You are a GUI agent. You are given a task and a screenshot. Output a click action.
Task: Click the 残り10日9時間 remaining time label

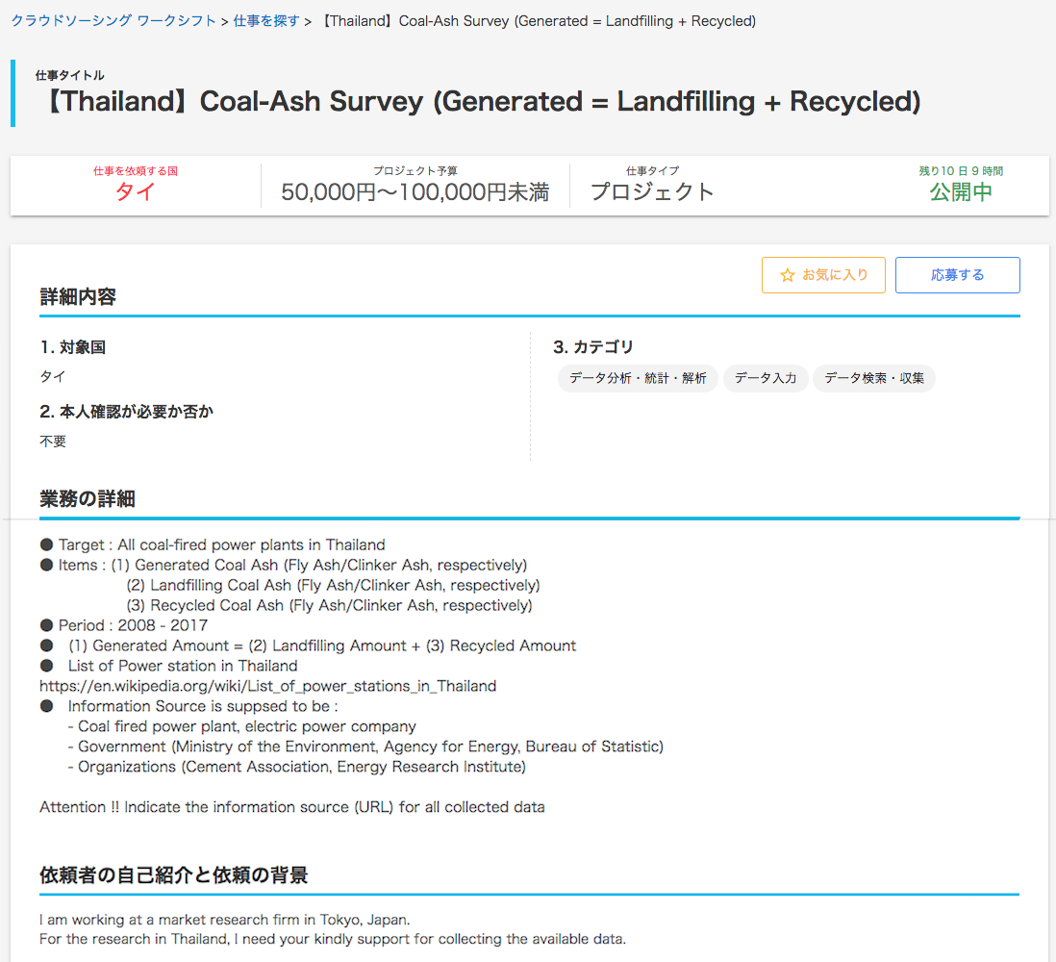tap(960, 171)
